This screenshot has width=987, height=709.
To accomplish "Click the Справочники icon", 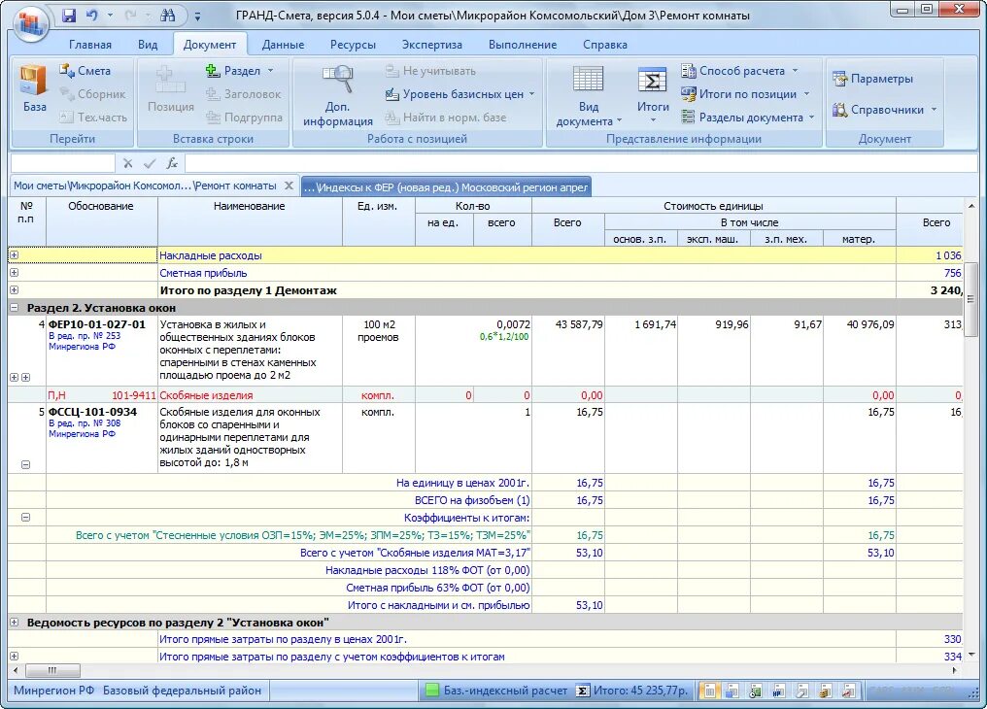I will pos(839,110).
